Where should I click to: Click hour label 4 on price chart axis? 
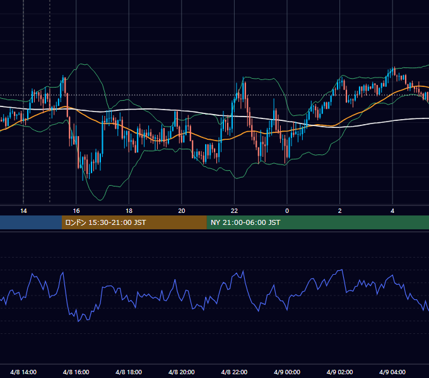click(392, 211)
